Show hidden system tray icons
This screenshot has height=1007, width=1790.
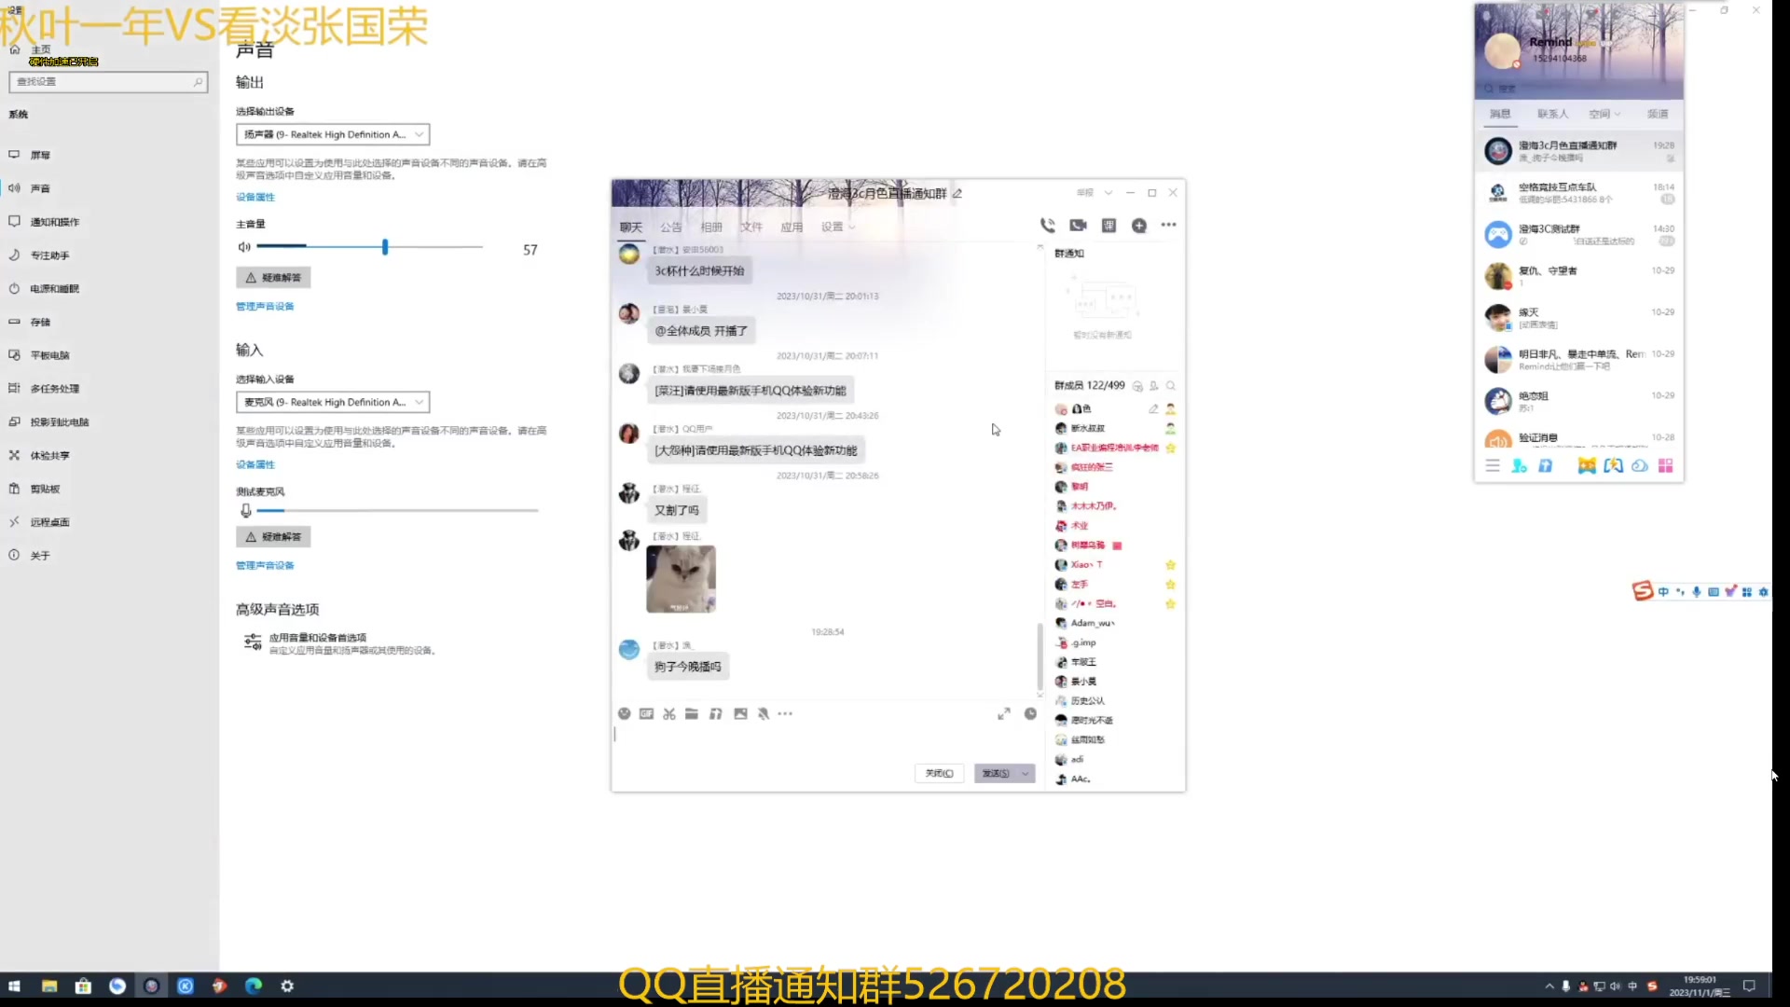(x=1549, y=986)
